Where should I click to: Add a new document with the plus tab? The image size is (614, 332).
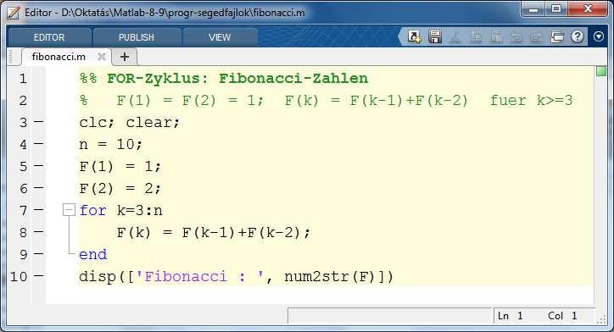(x=125, y=57)
